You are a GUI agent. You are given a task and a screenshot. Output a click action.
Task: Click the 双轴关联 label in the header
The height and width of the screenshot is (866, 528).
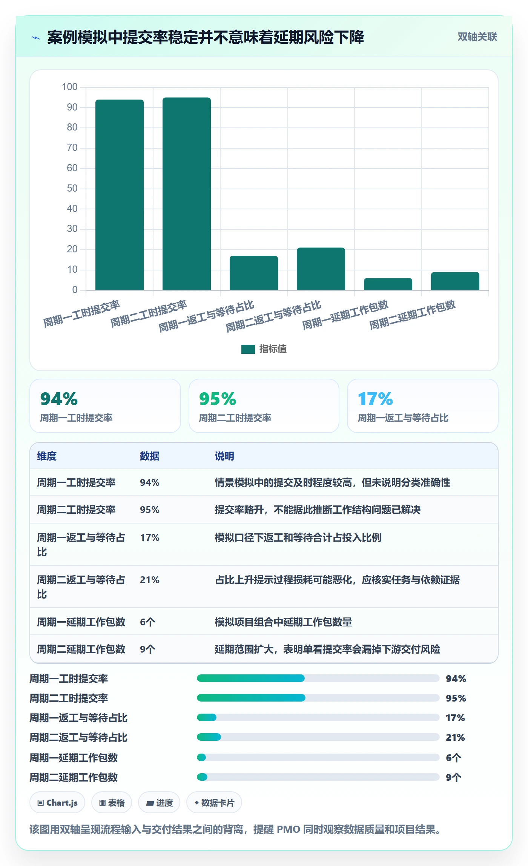click(x=477, y=37)
